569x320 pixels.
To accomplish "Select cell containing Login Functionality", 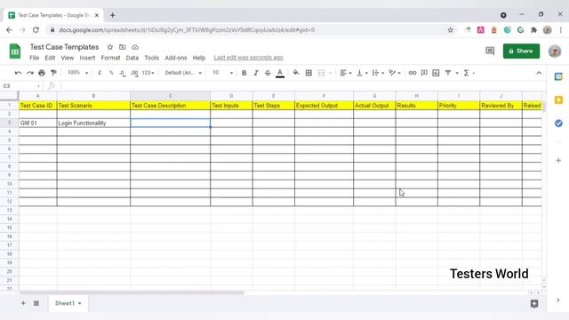I will coord(93,123).
